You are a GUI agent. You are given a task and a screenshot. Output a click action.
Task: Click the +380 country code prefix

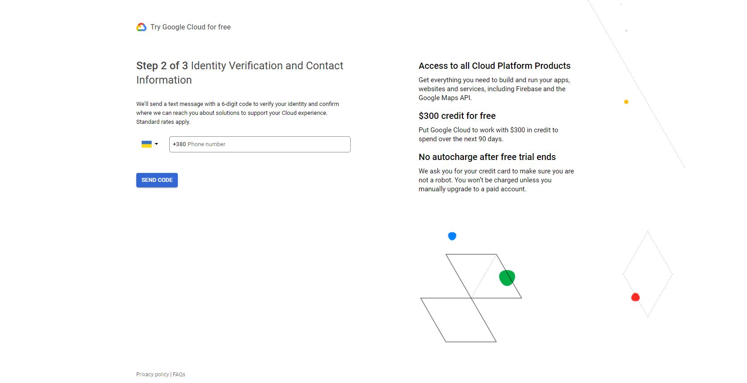(x=179, y=144)
